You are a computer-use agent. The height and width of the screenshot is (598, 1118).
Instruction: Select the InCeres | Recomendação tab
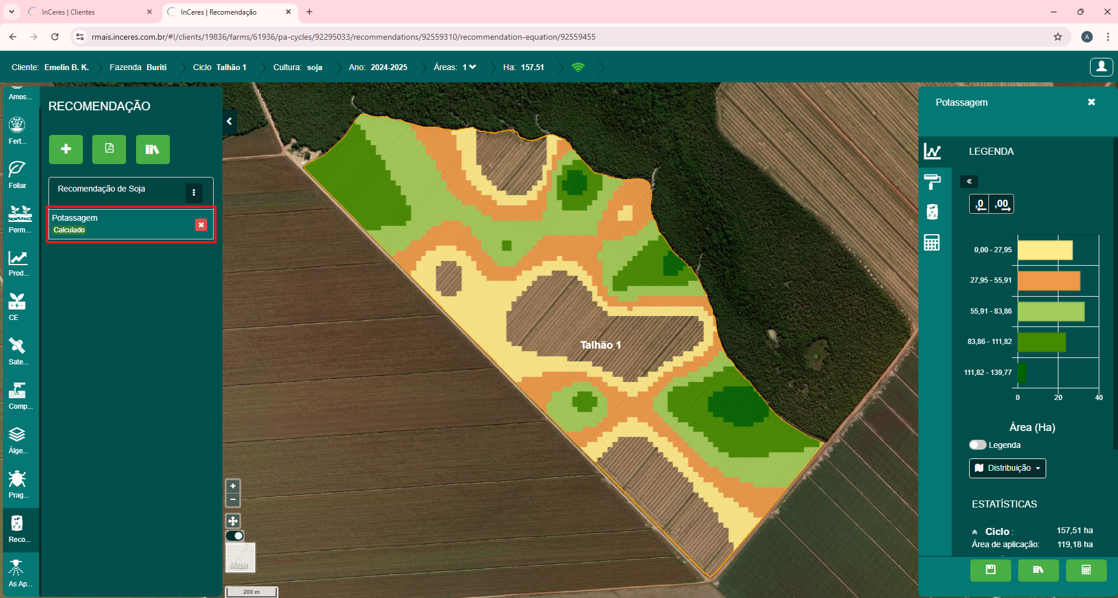click(229, 12)
